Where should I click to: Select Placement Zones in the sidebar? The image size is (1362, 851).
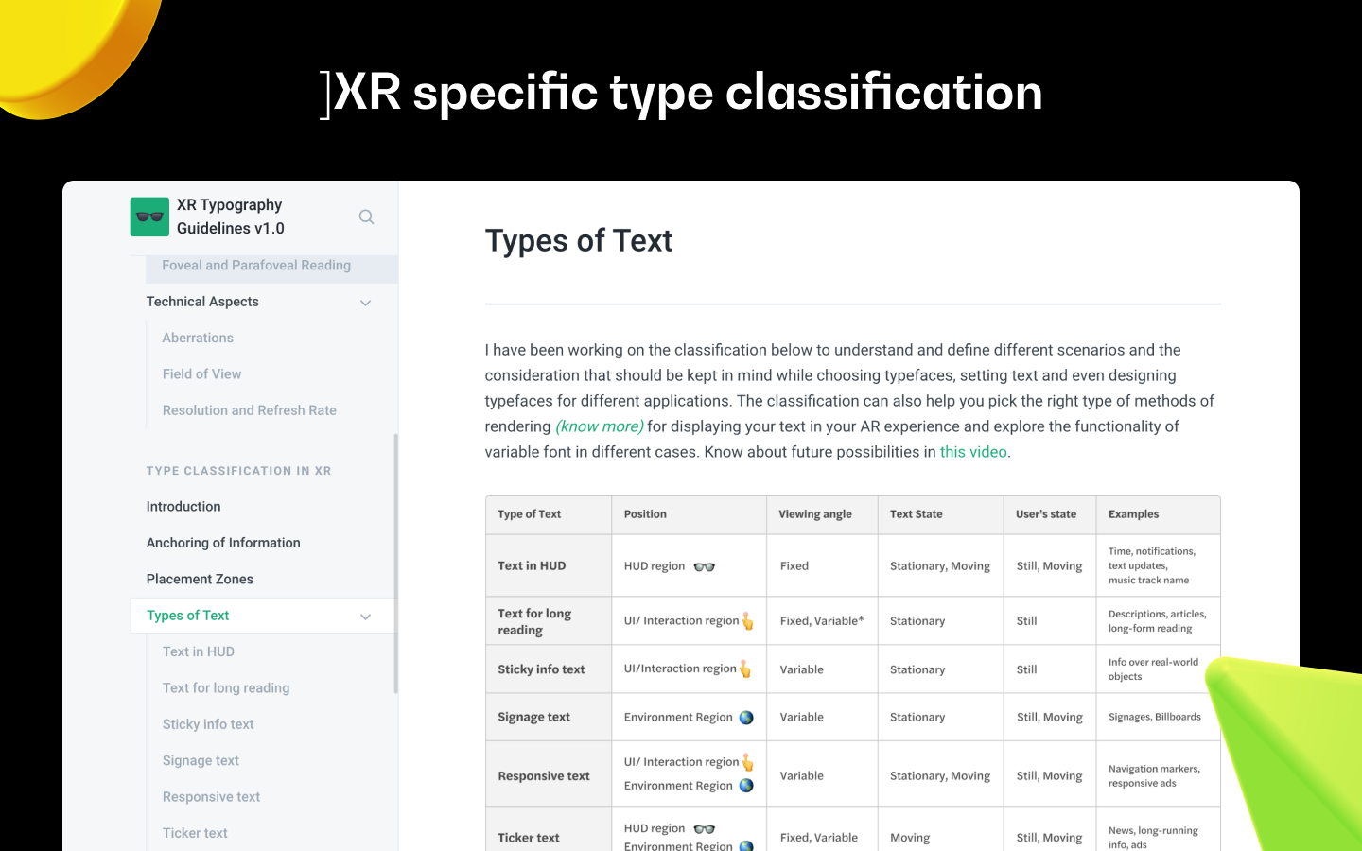tap(200, 579)
